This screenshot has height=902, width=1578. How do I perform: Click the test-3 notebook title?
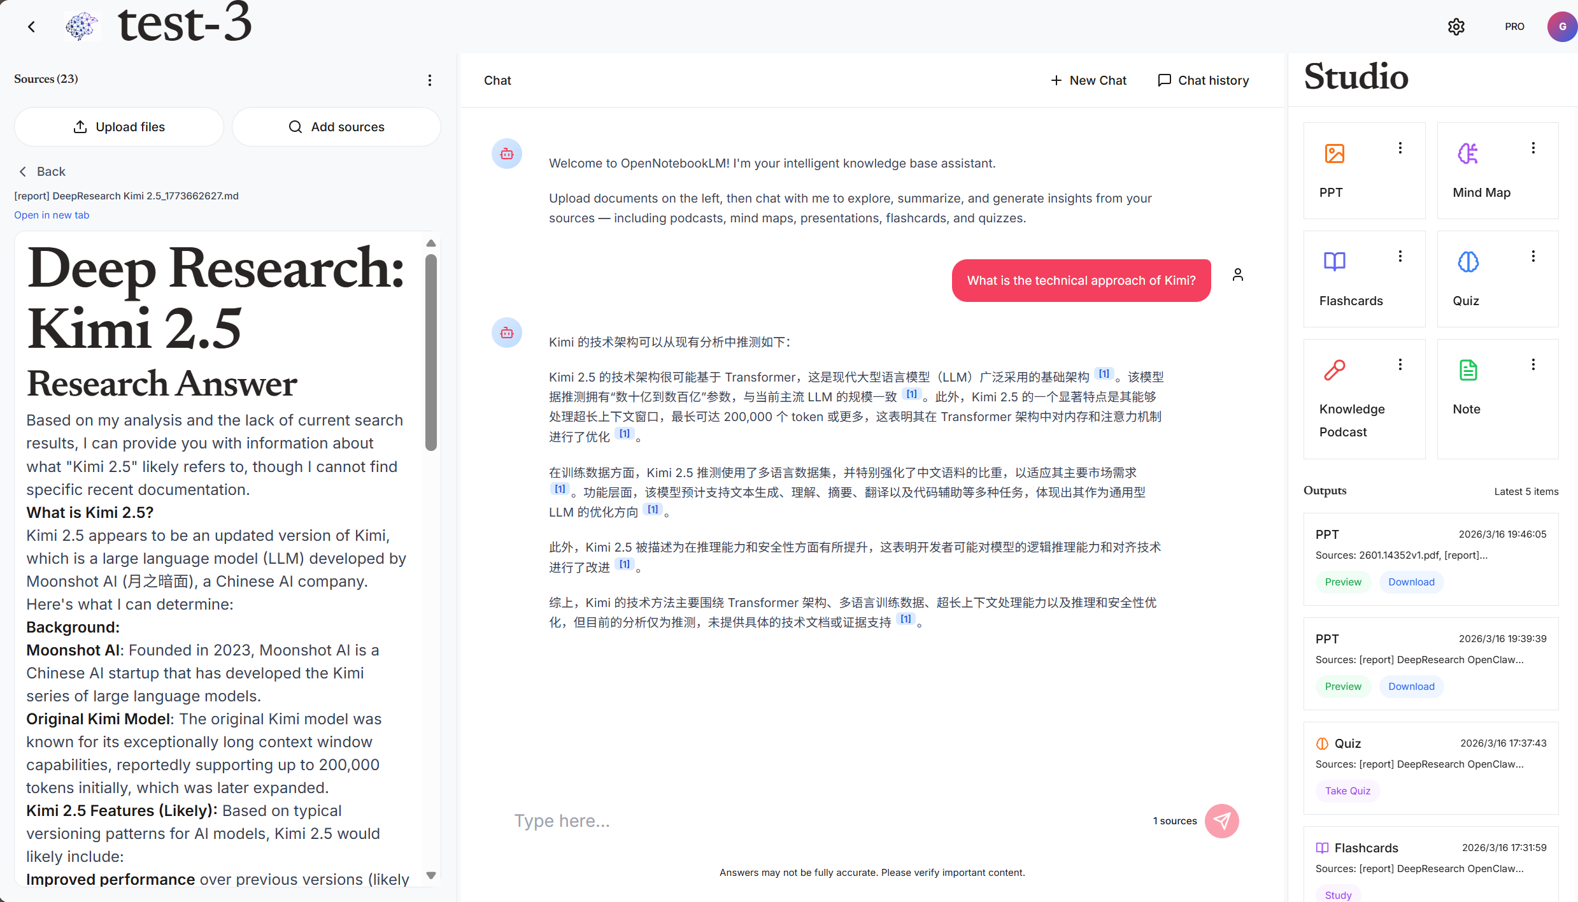coord(185,23)
